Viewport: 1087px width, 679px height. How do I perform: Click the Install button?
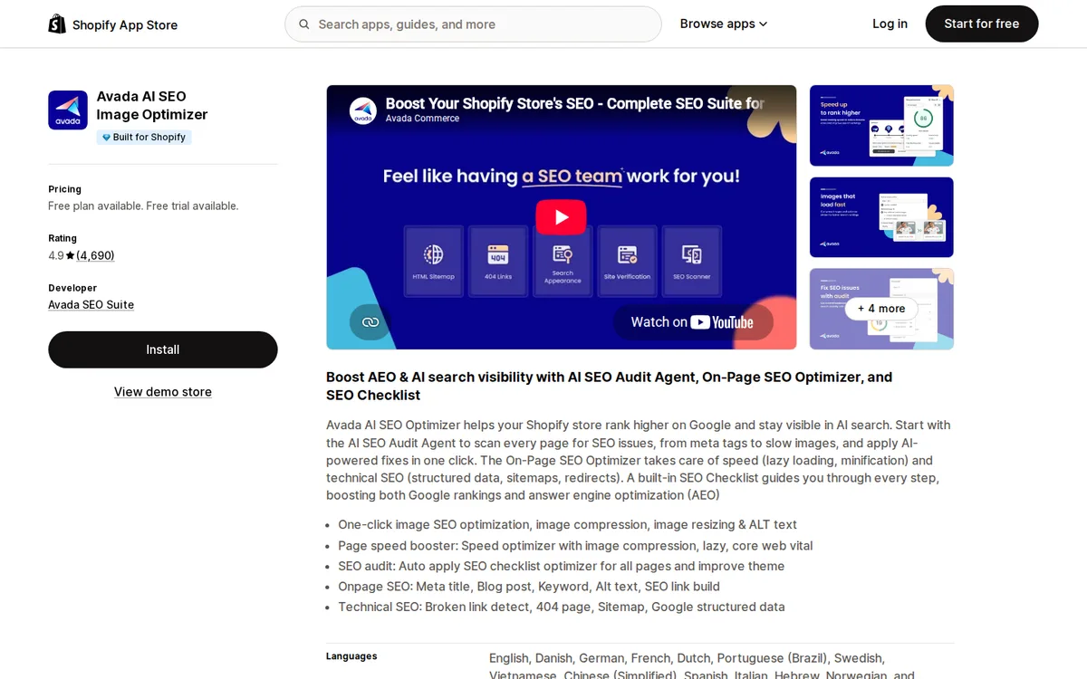tap(163, 349)
